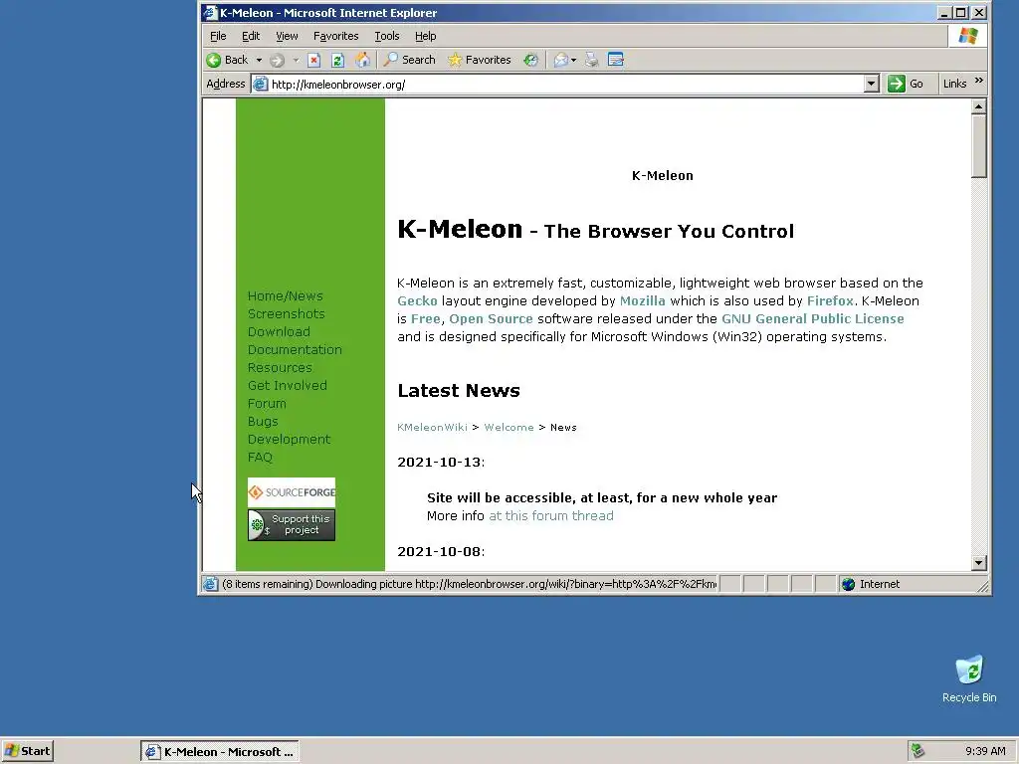This screenshot has height=764, width=1019.
Task: Expand the Mail dropdown arrow
Action: tap(574, 60)
